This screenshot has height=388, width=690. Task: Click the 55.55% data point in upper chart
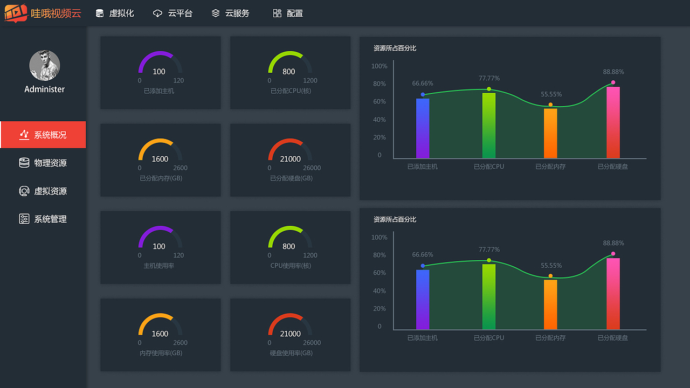(550, 105)
